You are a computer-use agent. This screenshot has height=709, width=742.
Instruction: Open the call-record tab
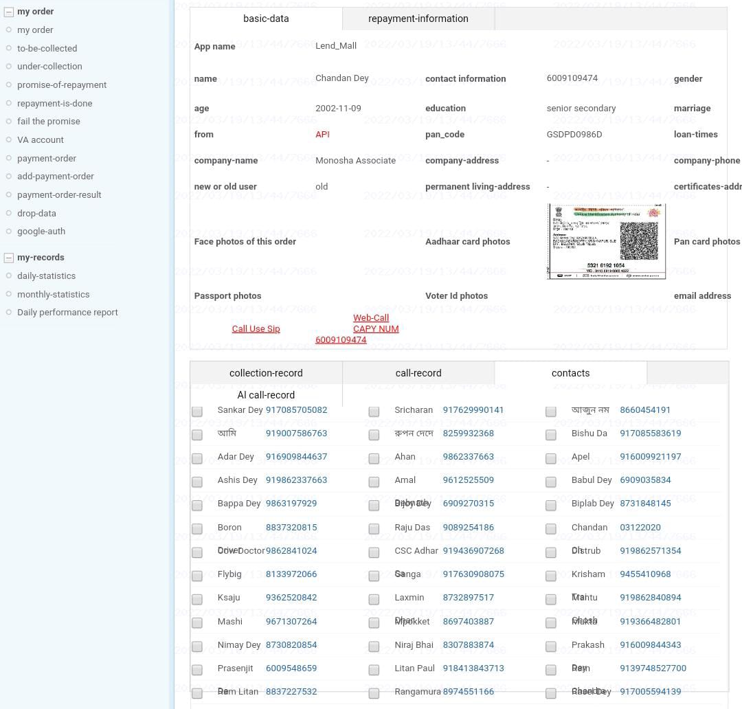[418, 373]
